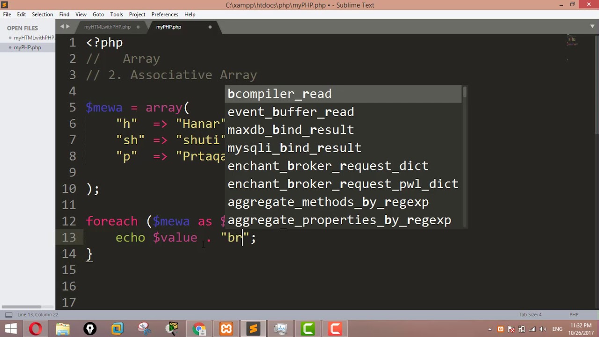Click unsaved dot on myPHP.php tab

(x=210, y=27)
